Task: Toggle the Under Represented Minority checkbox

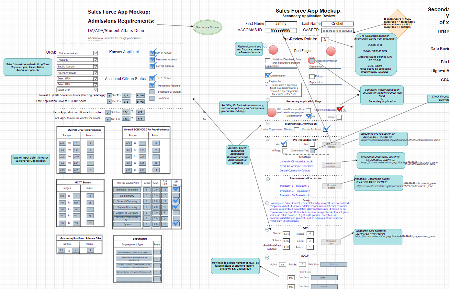Action: pyautogui.click(x=296, y=129)
